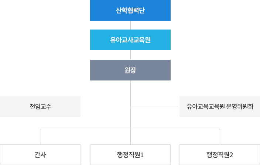Select the vertical connector entering 행정직원1
This screenshot has height=165, width=260.
(x=130, y=137)
